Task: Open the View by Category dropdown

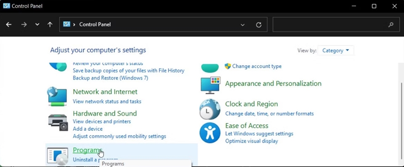Action: click(336, 50)
